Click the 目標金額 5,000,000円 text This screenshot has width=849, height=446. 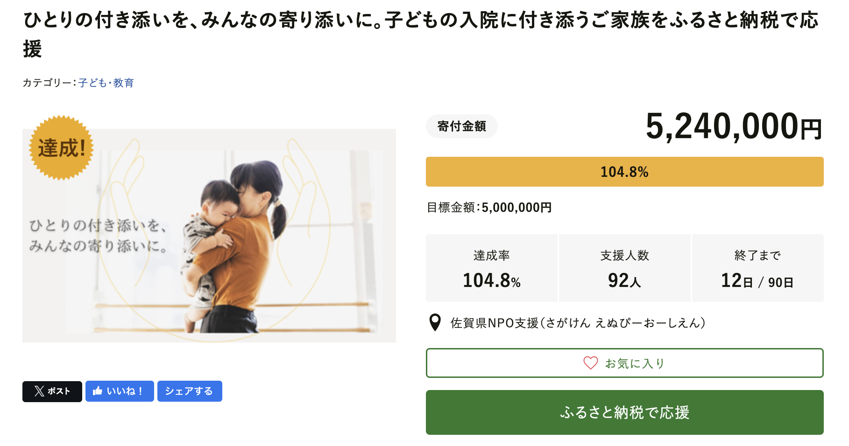coord(489,208)
